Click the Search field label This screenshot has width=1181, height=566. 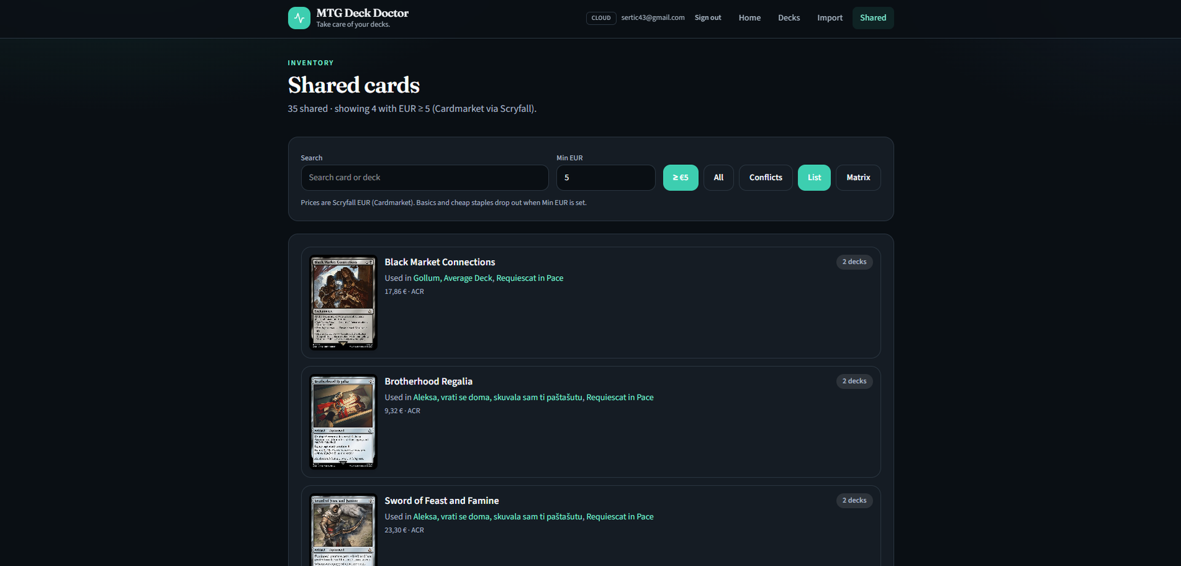pos(311,158)
